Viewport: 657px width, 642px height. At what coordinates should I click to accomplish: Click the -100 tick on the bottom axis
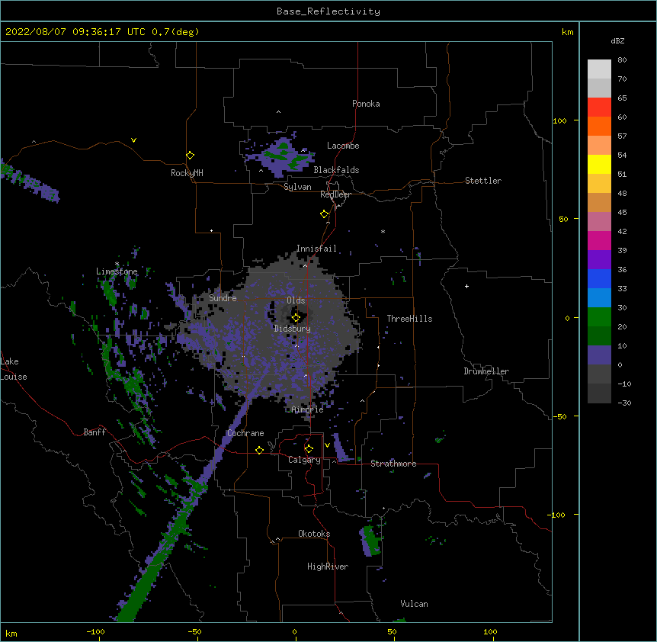tap(95, 631)
